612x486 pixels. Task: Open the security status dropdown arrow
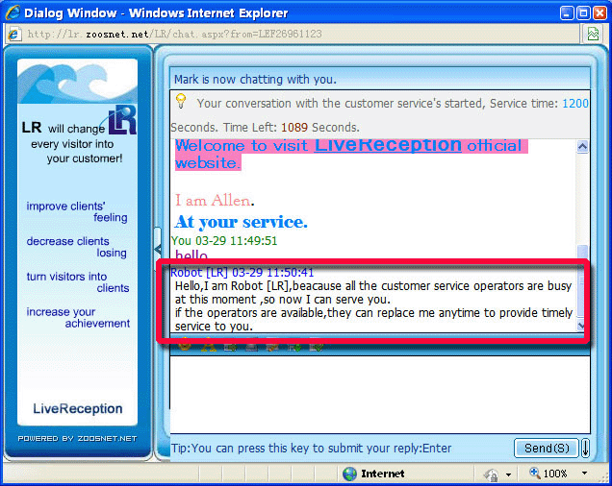508,474
